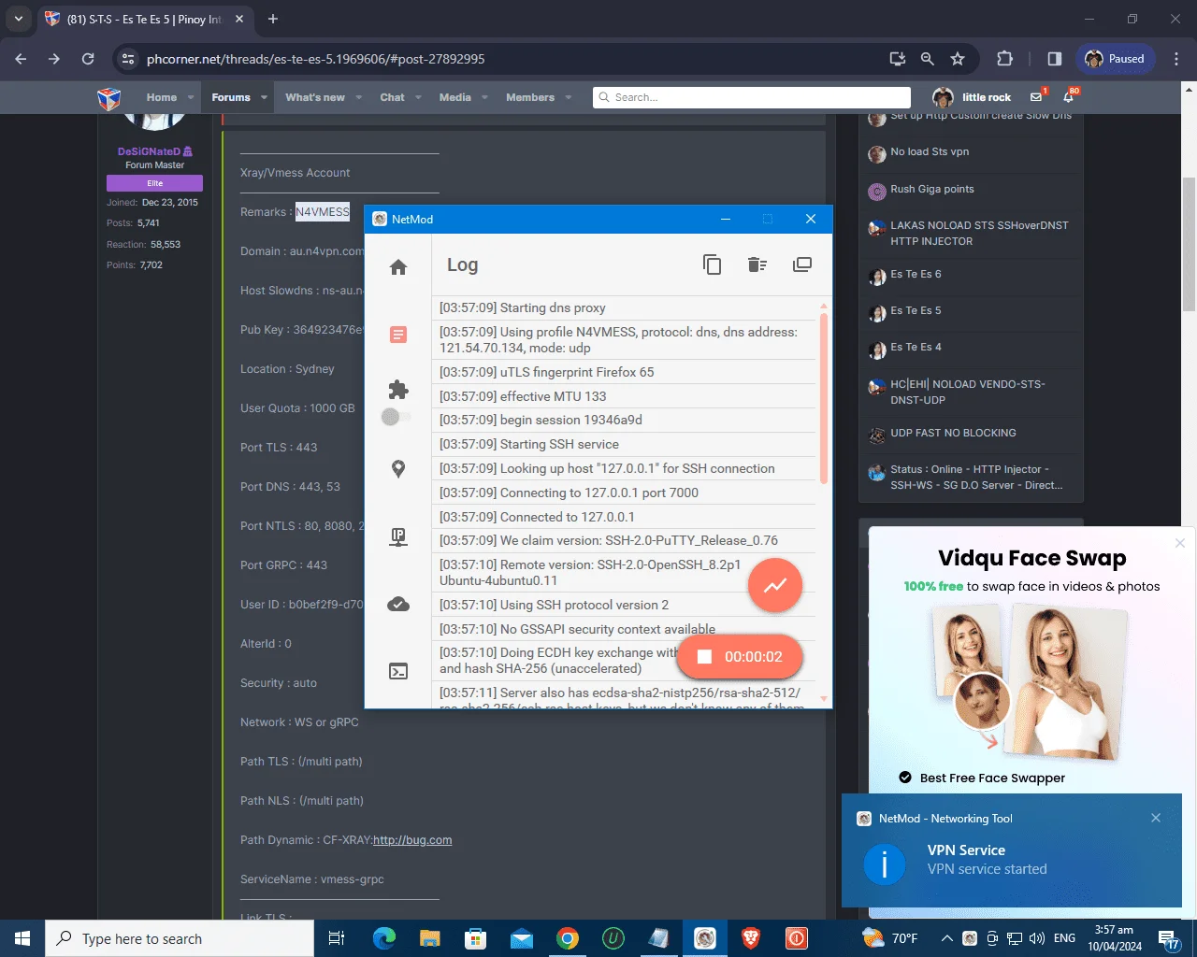Open the 'No load Sts vpn' thread
The image size is (1197, 957).
tap(930, 151)
